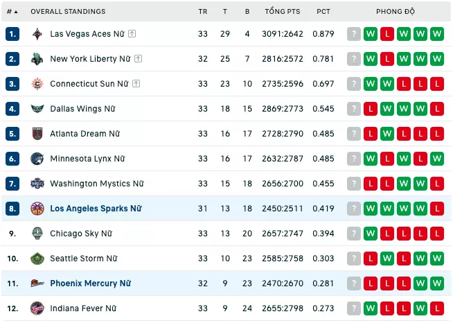Click the Seattle Storm team logo
Image resolution: width=453 pixels, height=323 pixels.
click(37, 259)
